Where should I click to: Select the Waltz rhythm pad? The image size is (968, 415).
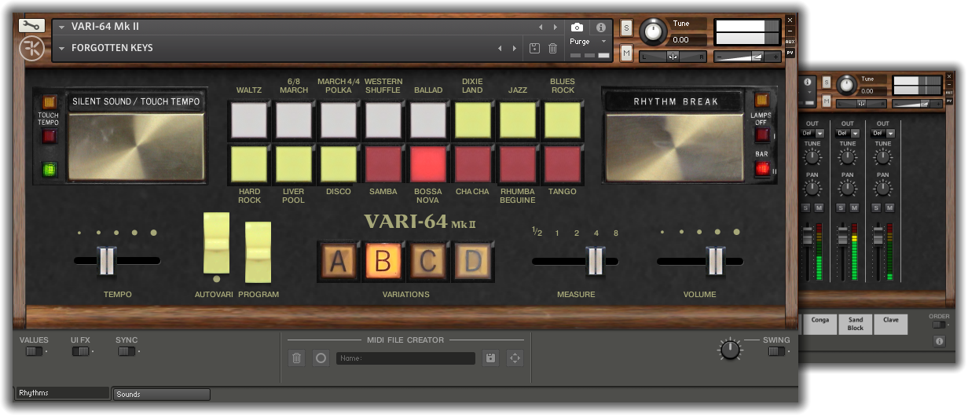pos(249,119)
